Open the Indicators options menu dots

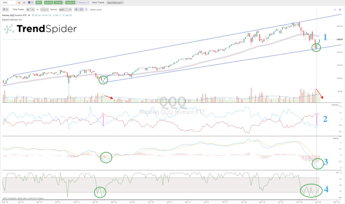(77, 2)
